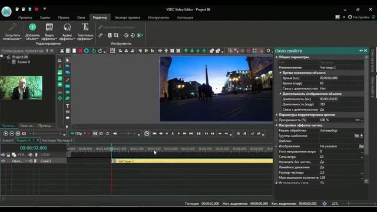Select the cursor pointer tool

point(67,60)
